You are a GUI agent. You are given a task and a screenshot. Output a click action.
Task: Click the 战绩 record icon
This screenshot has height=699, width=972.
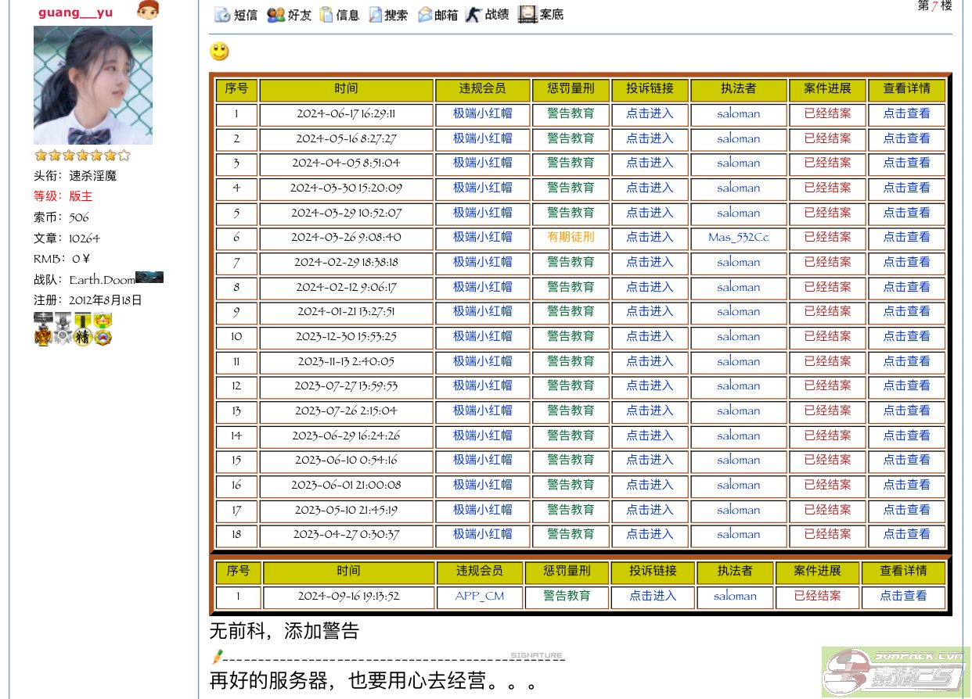tap(473, 15)
